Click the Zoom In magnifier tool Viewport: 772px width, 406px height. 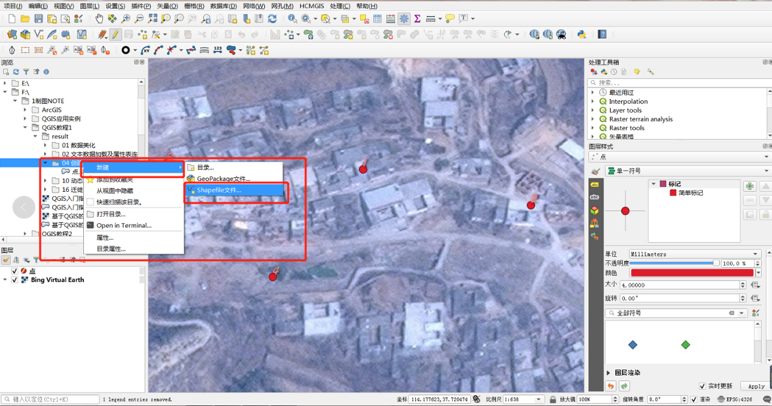(126, 19)
